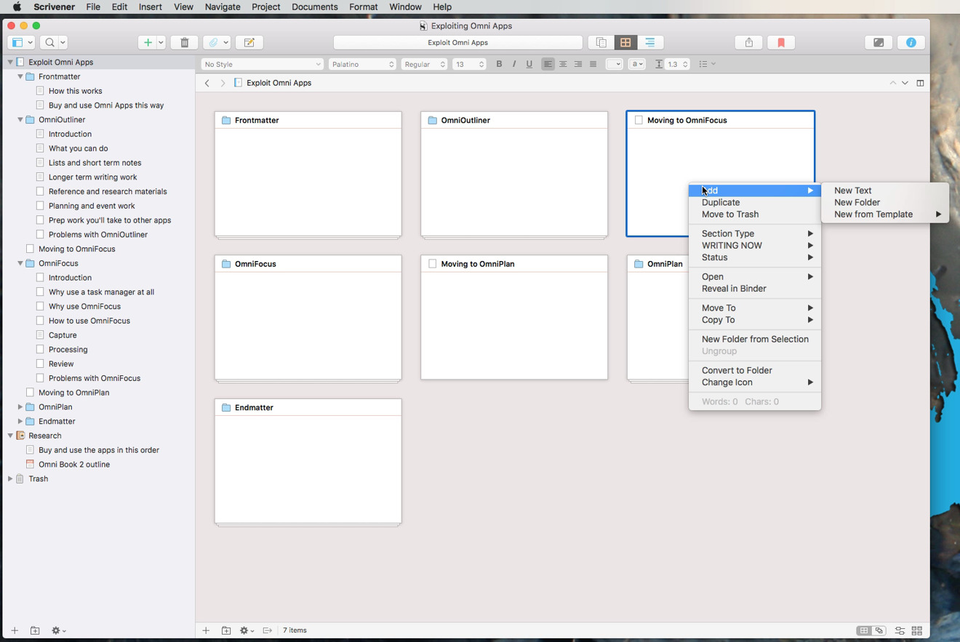Screen dimensions: 960x642
Task: Enter Composition Mode toolbar icon
Action: click(879, 42)
